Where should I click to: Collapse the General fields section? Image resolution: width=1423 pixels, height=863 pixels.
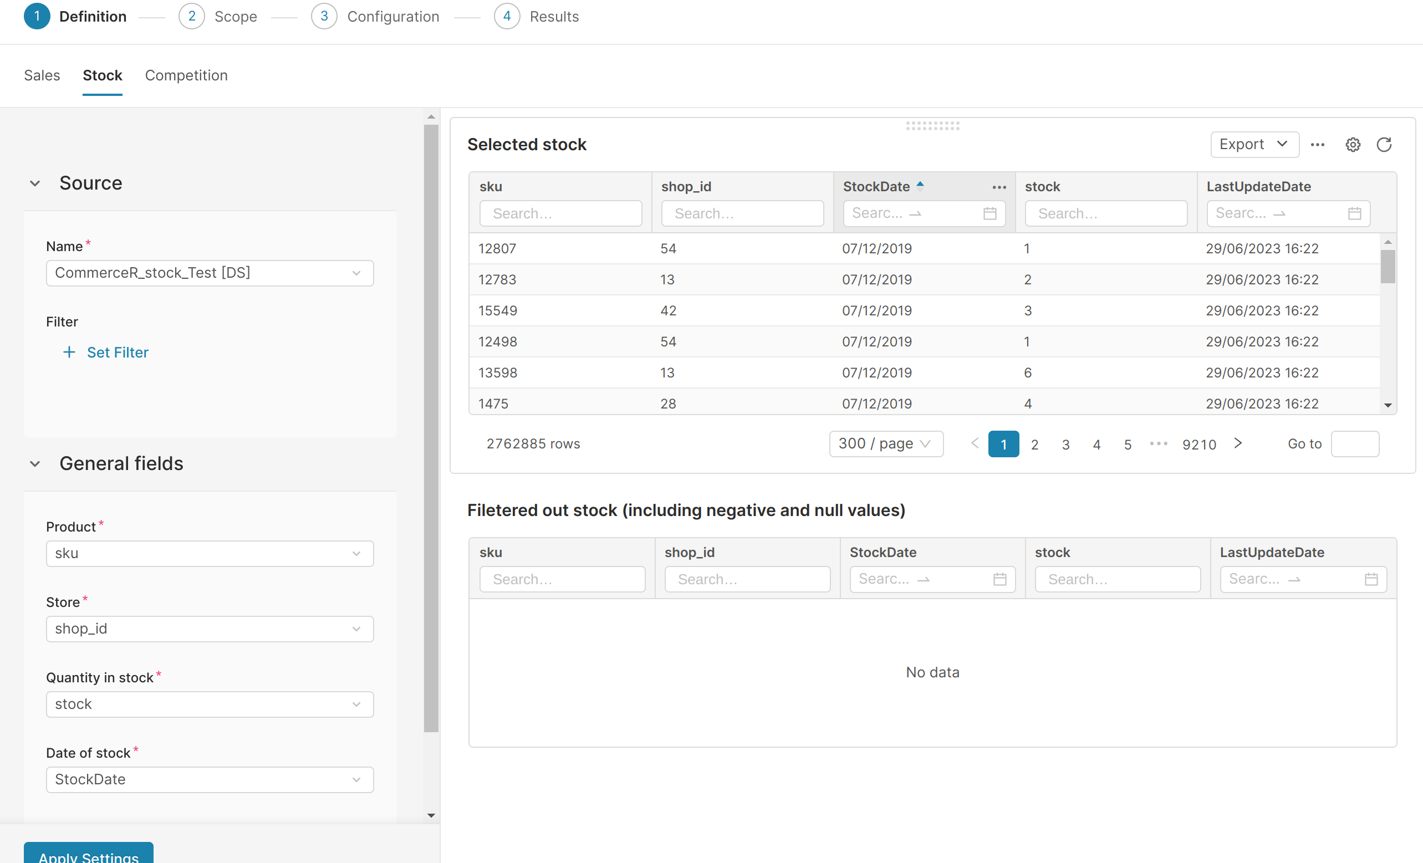click(x=35, y=463)
